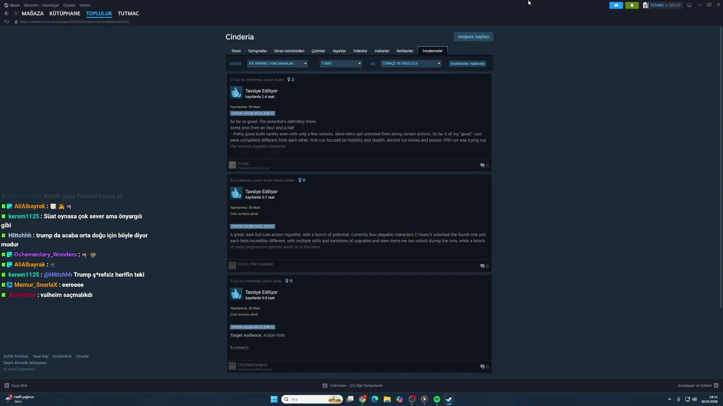View awards on the Dorian review
Viewport: 723px width, 406px height.
coord(302,180)
